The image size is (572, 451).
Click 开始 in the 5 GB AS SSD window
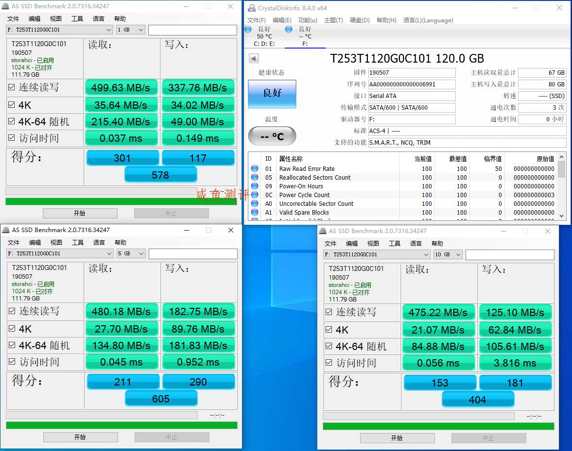[x=81, y=437]
